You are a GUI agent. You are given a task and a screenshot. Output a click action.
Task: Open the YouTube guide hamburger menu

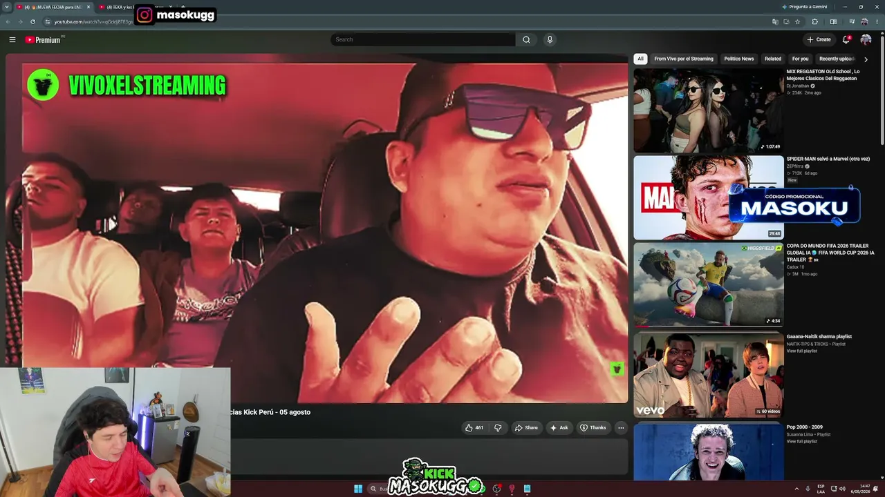12,39
